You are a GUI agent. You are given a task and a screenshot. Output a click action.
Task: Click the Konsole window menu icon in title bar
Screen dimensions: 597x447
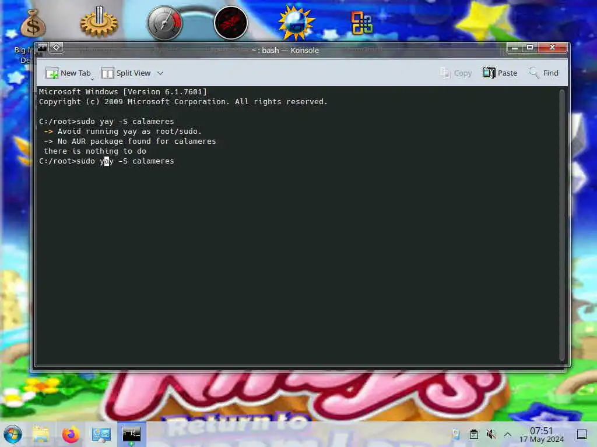(x=42, y=48)
